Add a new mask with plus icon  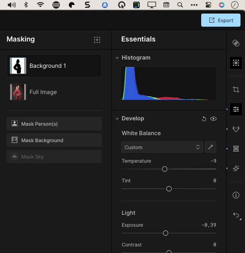point(97,40)
